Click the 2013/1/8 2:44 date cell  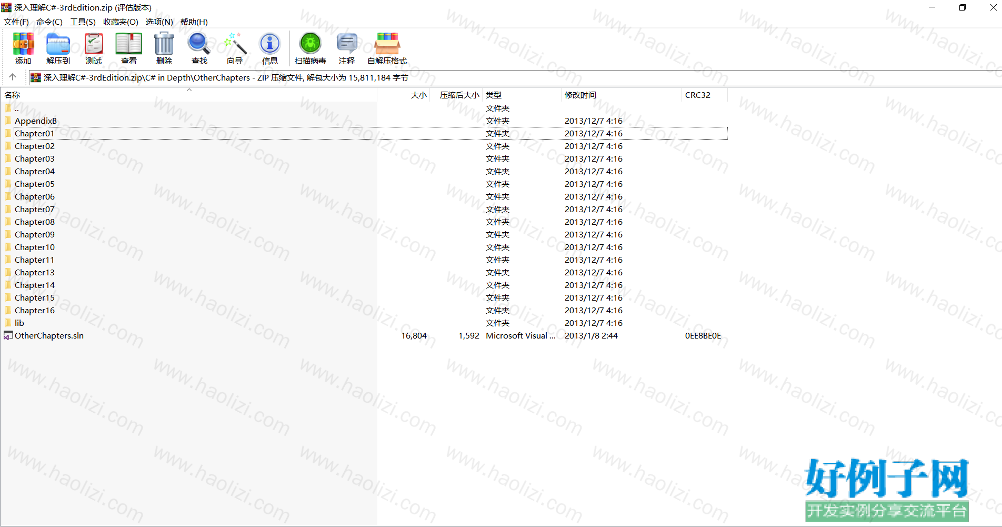[591, 335]
